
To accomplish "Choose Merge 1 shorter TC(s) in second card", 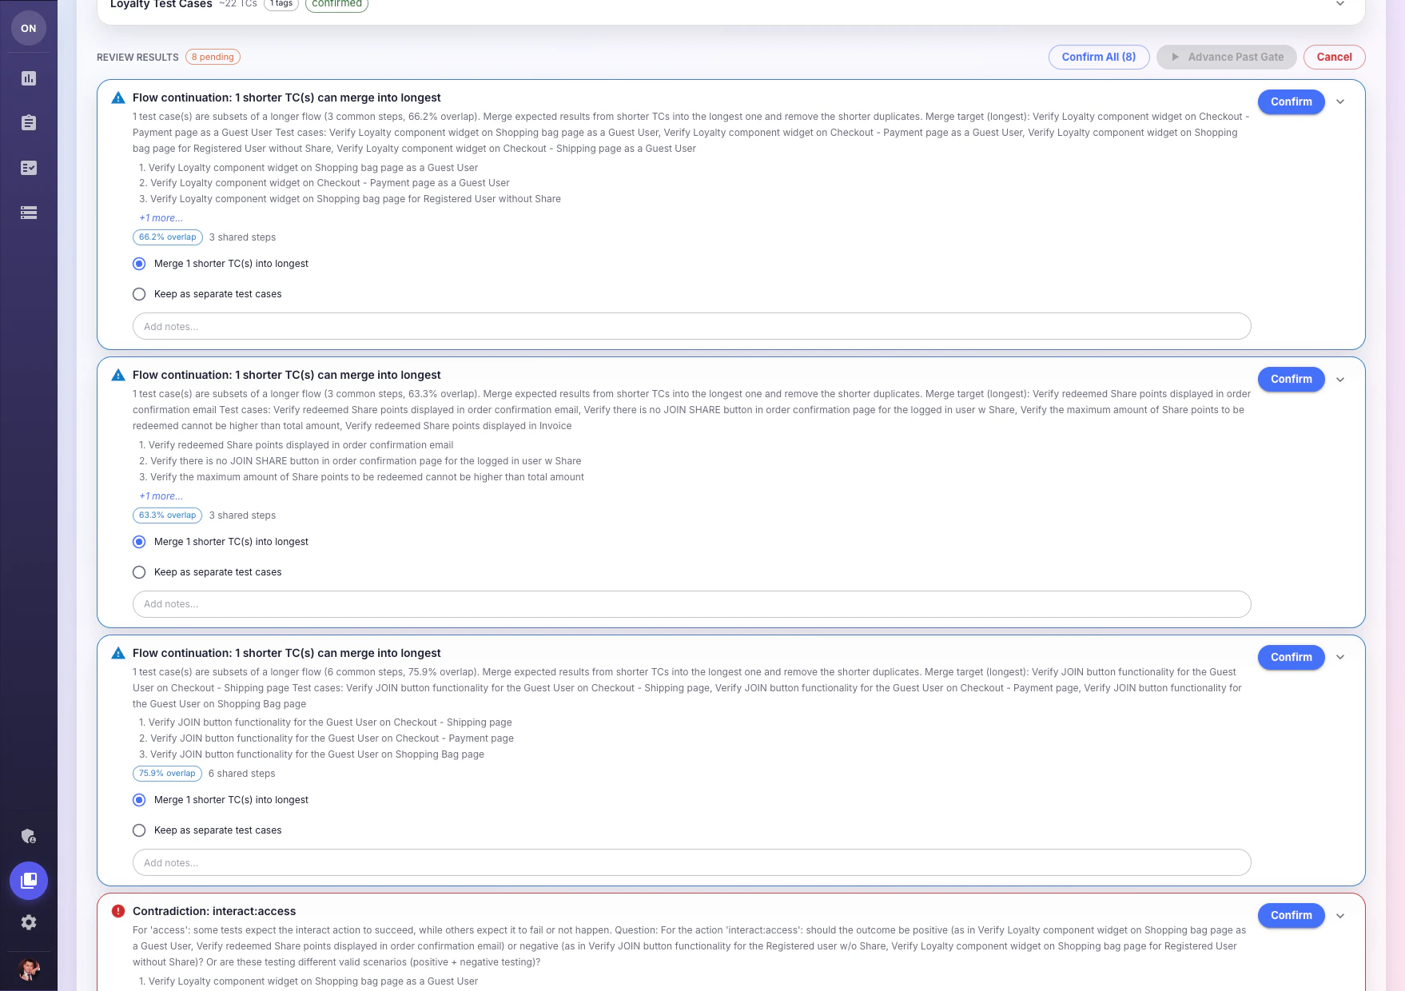I will (139, 542).
